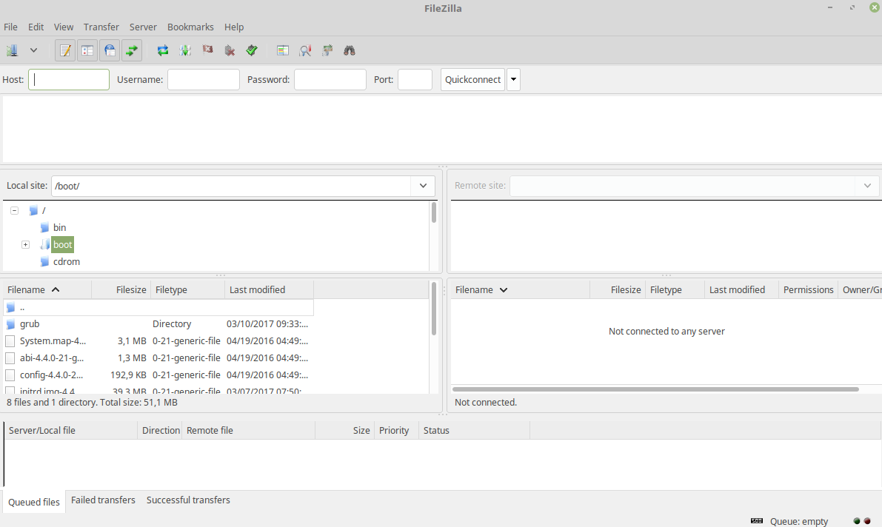This screenshot has width=882, height=527.
Task: Sort files by the Filesize column
Action: (x=131, y=289)
